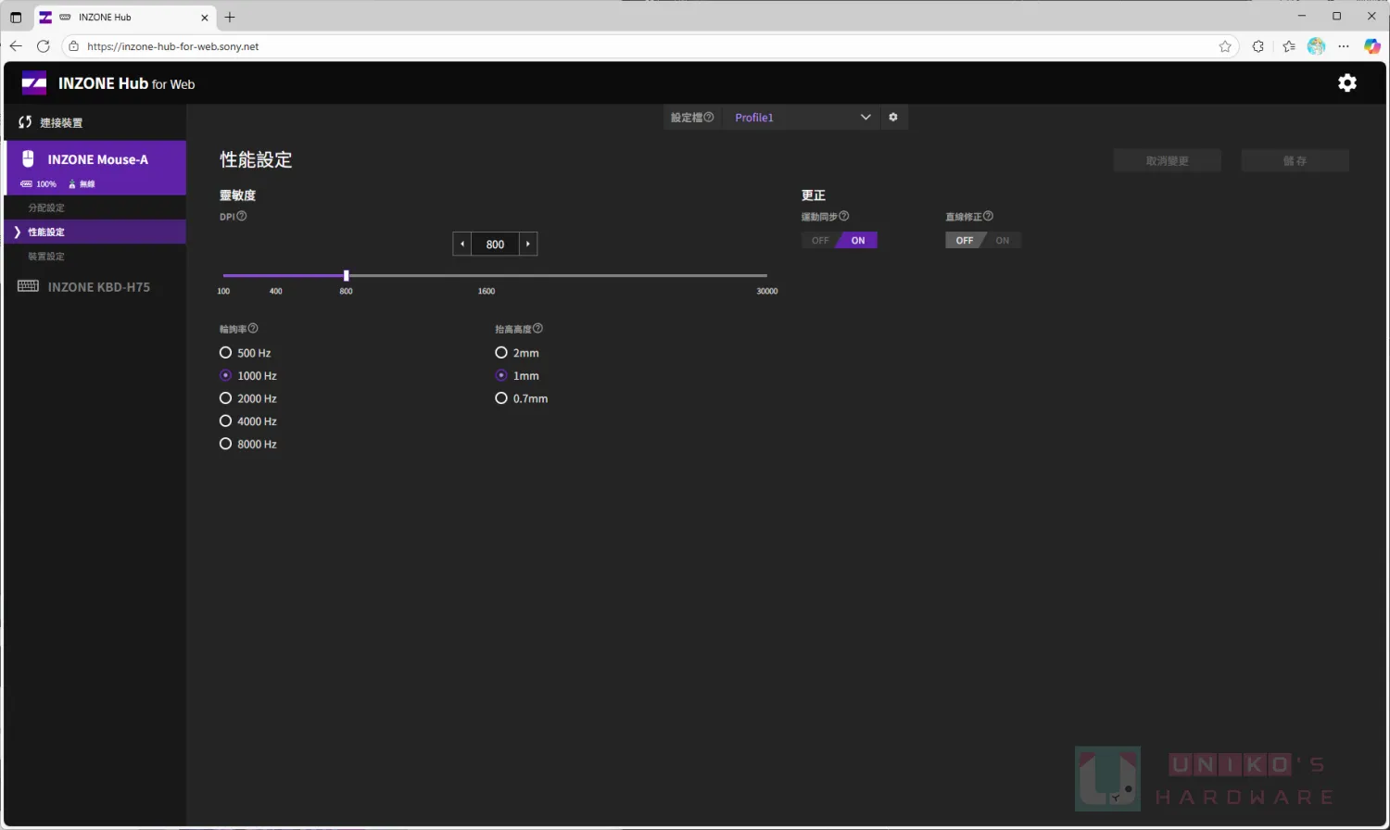Click the profile settings gear icon

pos(893,118)
